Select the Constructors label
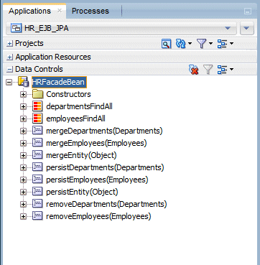This screenshot has width=260, height=265. [68, 94]
